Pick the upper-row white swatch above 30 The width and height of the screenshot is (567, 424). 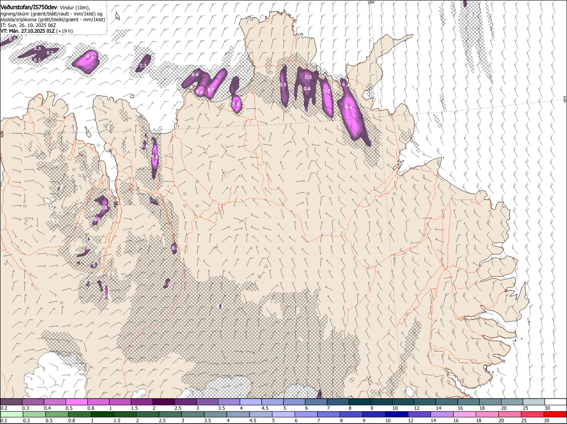click(556, 401)
